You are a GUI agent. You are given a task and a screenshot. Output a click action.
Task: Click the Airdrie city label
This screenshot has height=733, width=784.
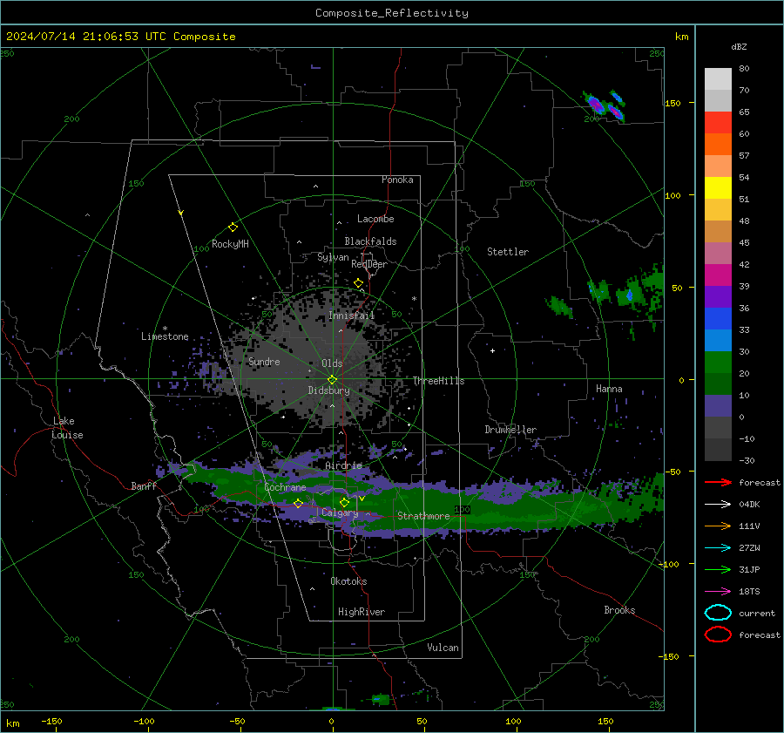pos(343,465)
